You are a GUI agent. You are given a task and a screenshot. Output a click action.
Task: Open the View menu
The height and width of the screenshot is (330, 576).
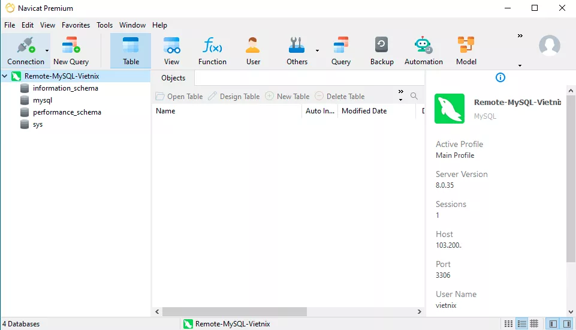(x=47, y=25)
